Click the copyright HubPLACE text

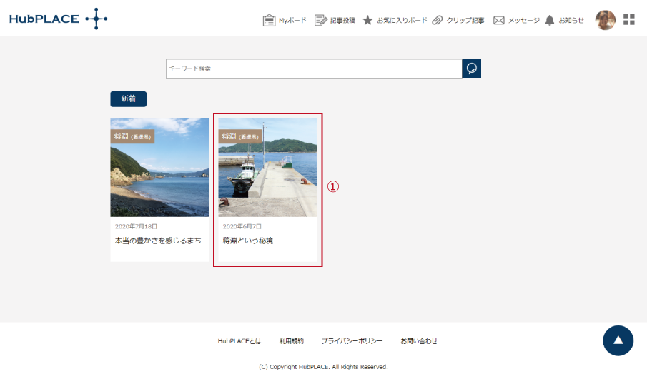[323, 367]
